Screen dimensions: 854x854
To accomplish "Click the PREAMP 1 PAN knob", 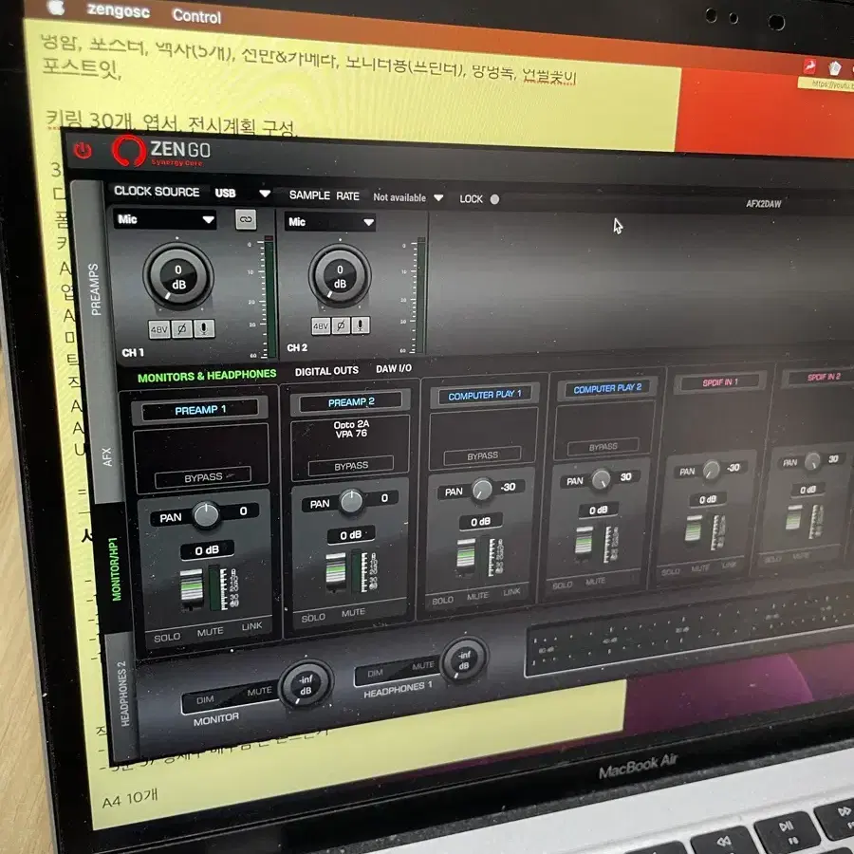I will pos(206,515).
